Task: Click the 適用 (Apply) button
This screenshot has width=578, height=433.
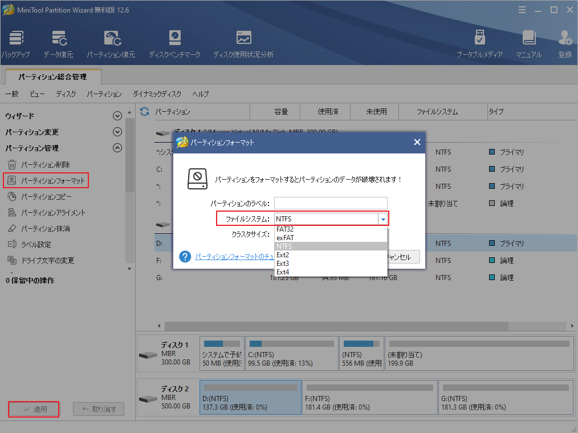Action: pos(33,409)
